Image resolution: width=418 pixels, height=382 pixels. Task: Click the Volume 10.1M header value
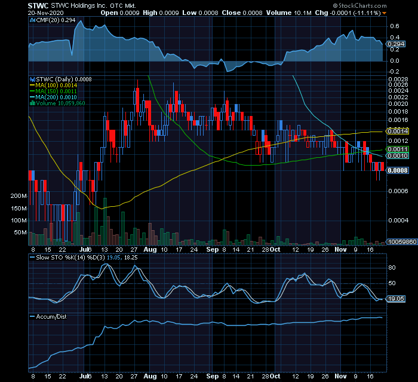(x=288, y=13)
